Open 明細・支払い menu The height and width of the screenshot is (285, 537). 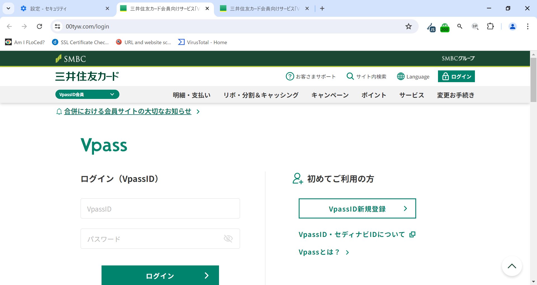point(192,95)
